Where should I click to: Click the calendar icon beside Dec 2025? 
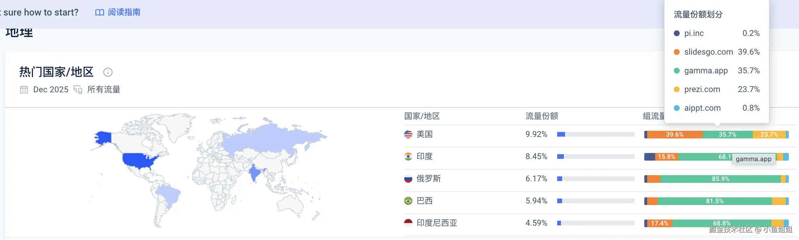point(24,90)
